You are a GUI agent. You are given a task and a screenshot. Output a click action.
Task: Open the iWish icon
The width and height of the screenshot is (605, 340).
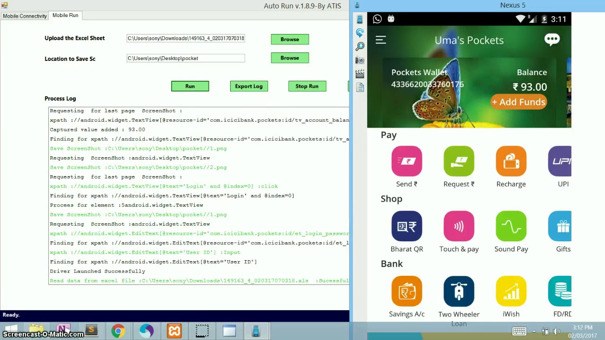point(511,291)
